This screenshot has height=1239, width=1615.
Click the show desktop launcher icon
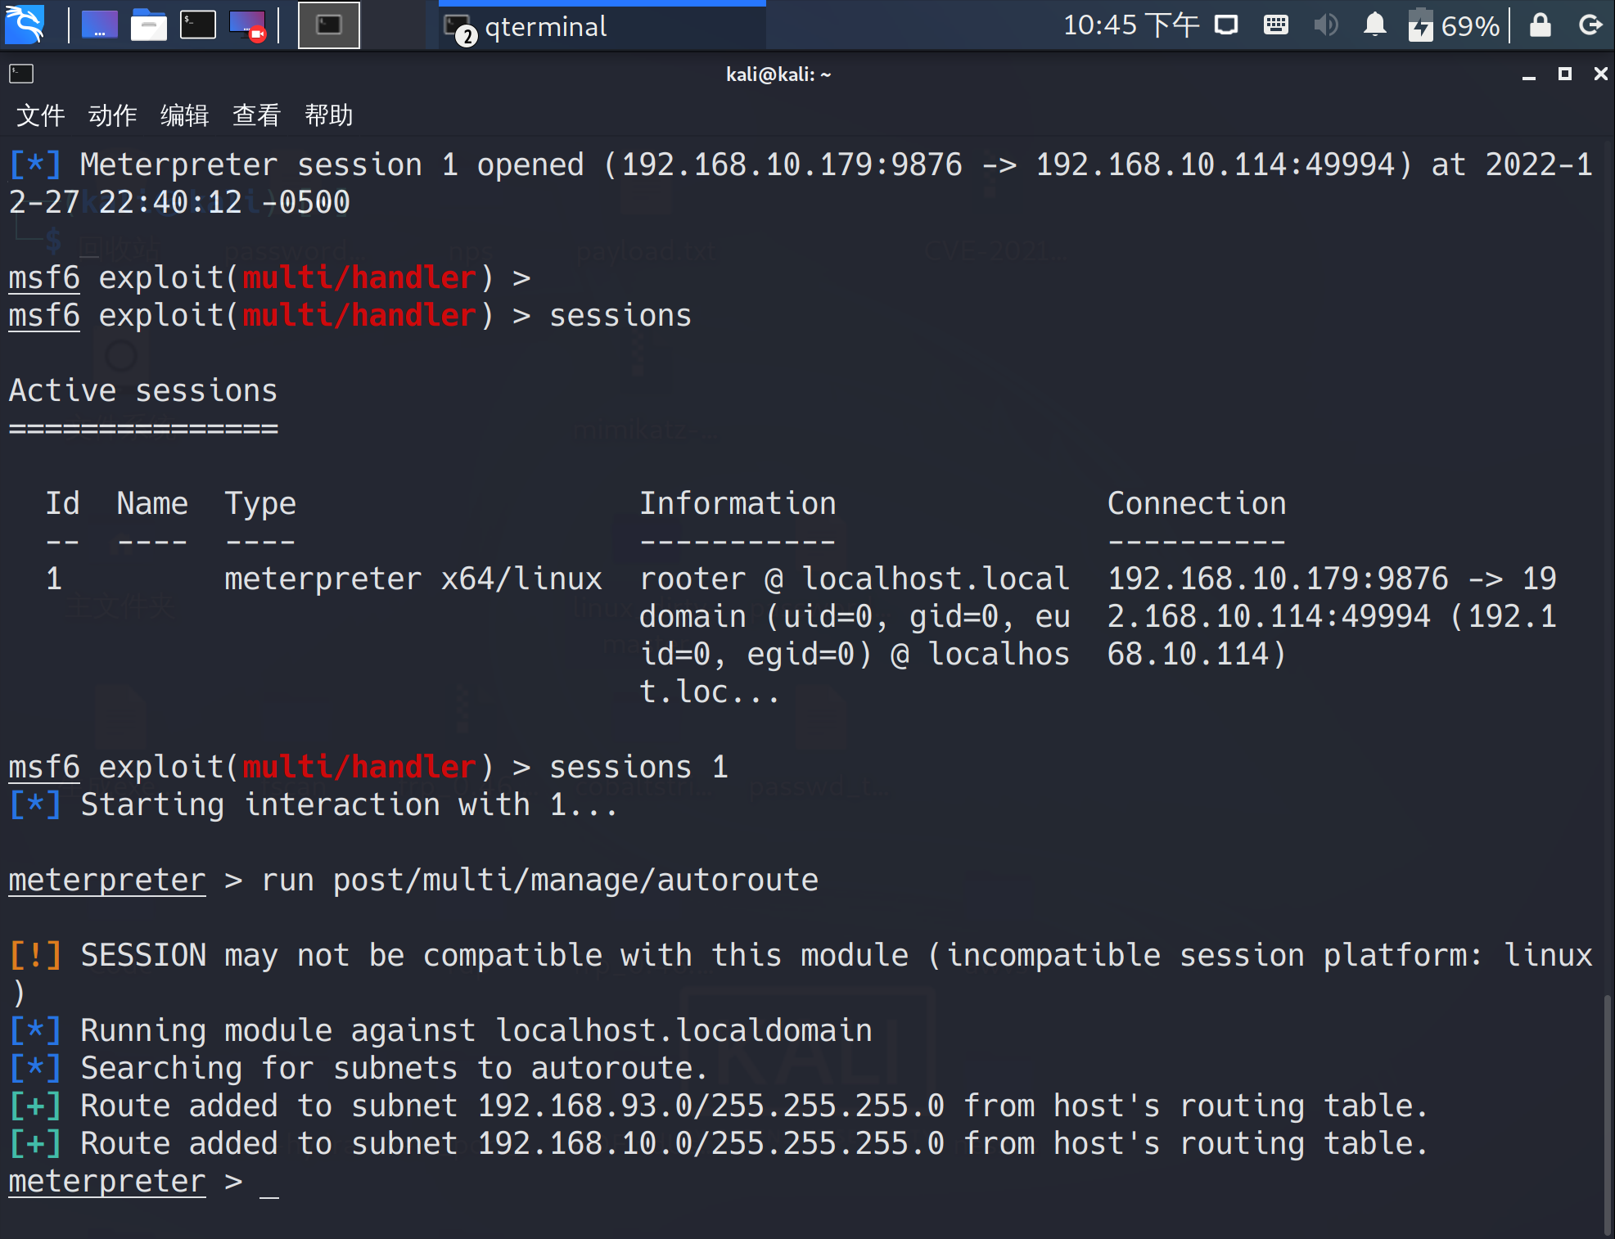[99, 25]
